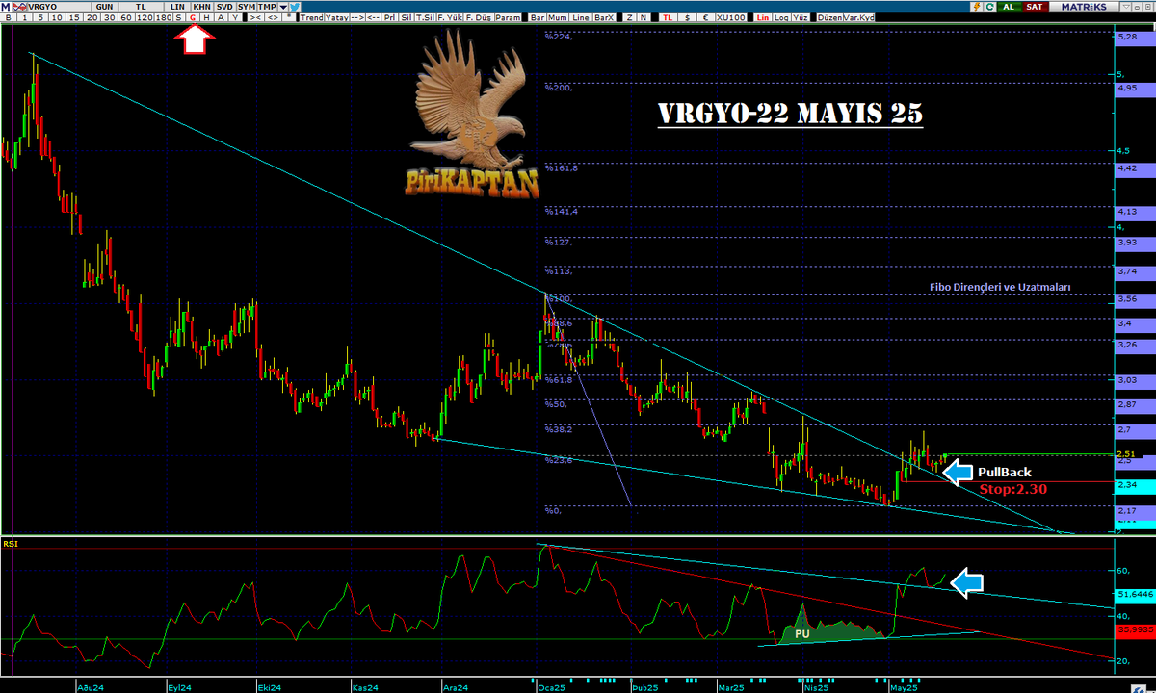Open dropdown arrow next to TMP
The width and height of the screenshot is (1156, 693).
[x=282, y=7]
